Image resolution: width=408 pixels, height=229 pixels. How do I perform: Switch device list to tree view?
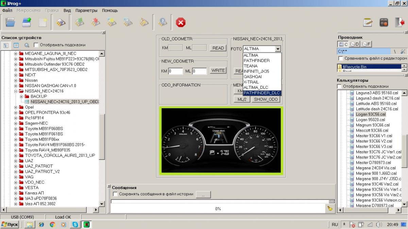coord(6,45)
